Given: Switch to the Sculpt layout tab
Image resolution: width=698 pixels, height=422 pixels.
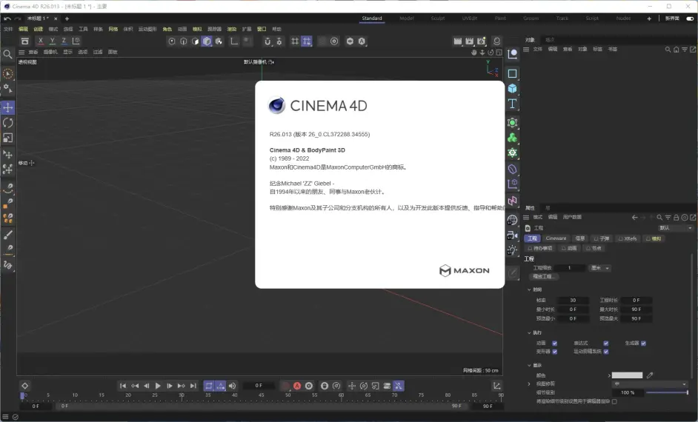Looking at the screenshot, I should (x=438, y=19).
